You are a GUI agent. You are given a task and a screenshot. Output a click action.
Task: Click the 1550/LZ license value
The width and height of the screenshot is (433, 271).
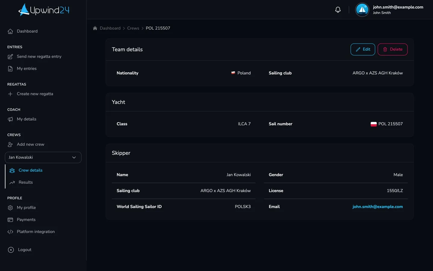[x=395, y=191]
